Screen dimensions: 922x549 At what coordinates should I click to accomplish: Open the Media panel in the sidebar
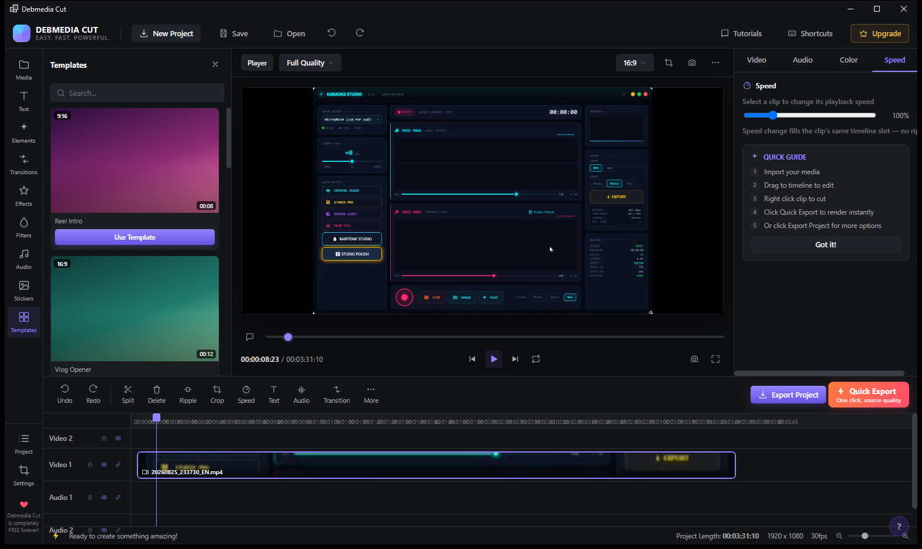[24, 70]
